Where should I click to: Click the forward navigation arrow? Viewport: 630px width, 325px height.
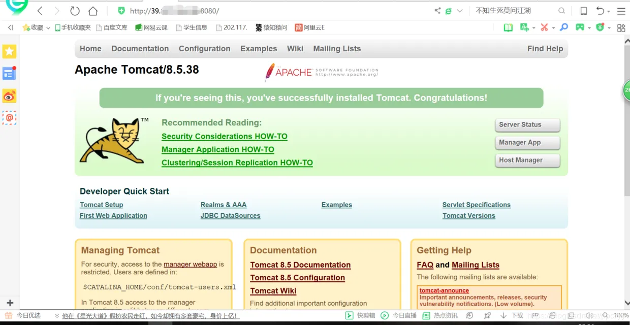coord(57,11)
